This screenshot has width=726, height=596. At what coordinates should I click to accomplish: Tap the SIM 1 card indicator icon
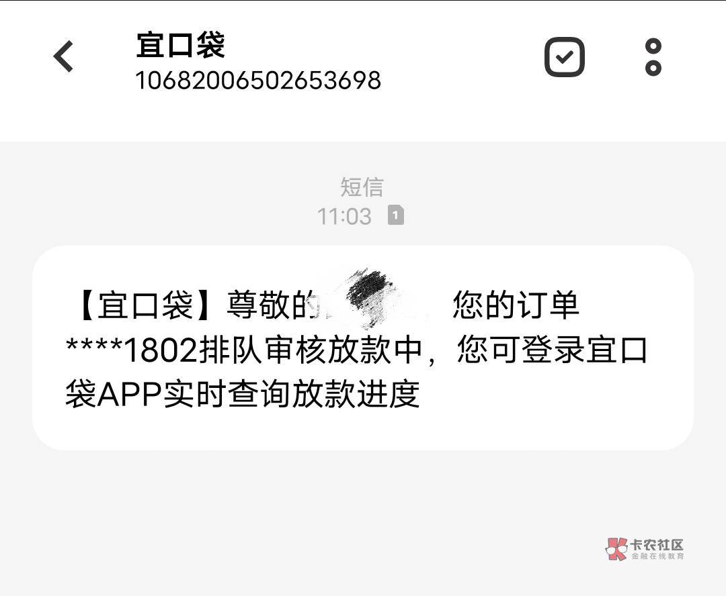click(x=395, y=215)
